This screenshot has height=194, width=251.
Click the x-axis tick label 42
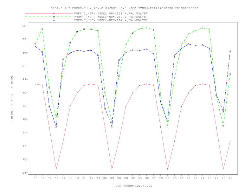[x=133, y=178]
